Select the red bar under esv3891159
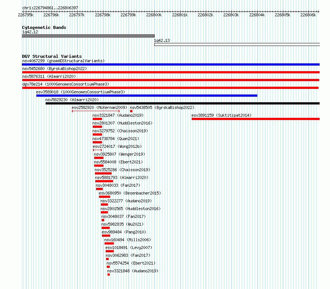Image resolution: width=330 pixels, height=289 pixels. (x=255, y=119)
